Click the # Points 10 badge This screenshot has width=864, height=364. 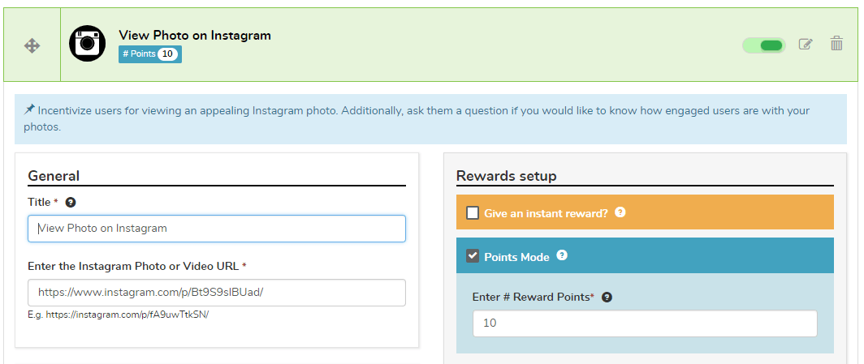[150, 54]
